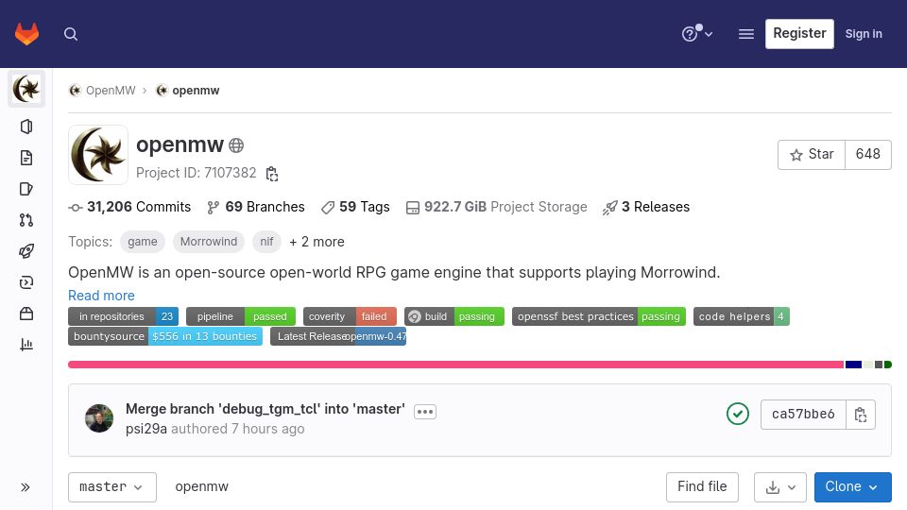Open the master branch selector dropdown
Viewport: 907px width, 510px height.
pos(112,487)
